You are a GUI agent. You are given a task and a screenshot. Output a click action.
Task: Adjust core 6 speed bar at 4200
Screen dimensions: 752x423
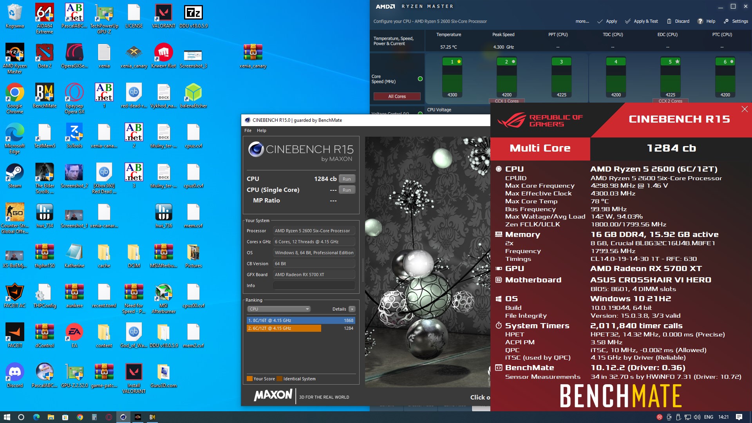pos(725,78)
